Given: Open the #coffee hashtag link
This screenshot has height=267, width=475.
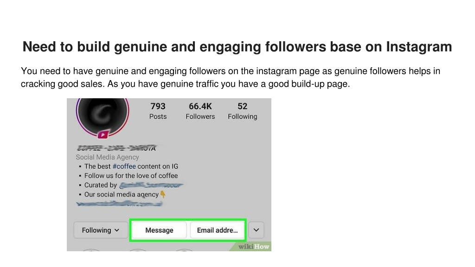Looking at the screenshot, I should click(x=124, y=166).
